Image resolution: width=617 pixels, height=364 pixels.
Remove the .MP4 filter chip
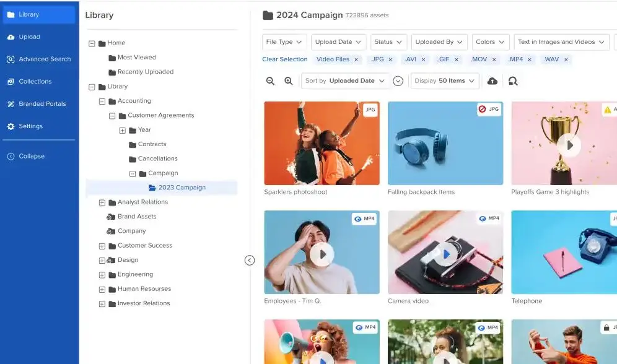(530, 60)
